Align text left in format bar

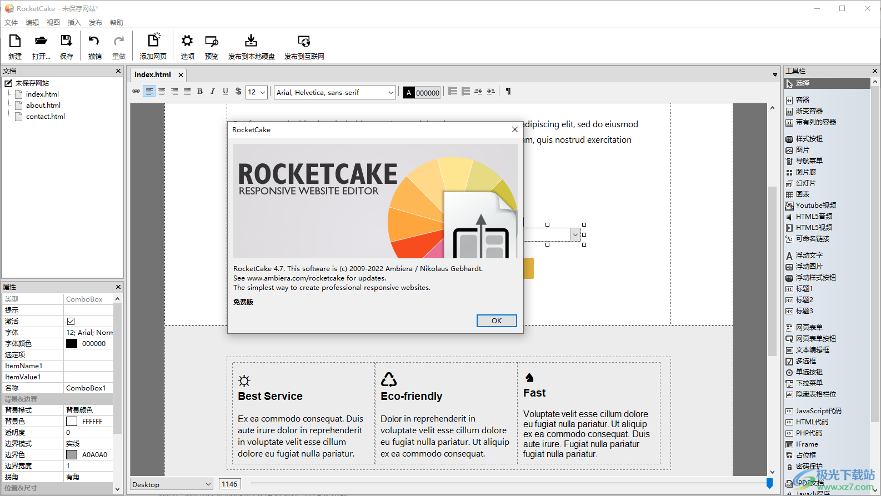tap(149, 92)
